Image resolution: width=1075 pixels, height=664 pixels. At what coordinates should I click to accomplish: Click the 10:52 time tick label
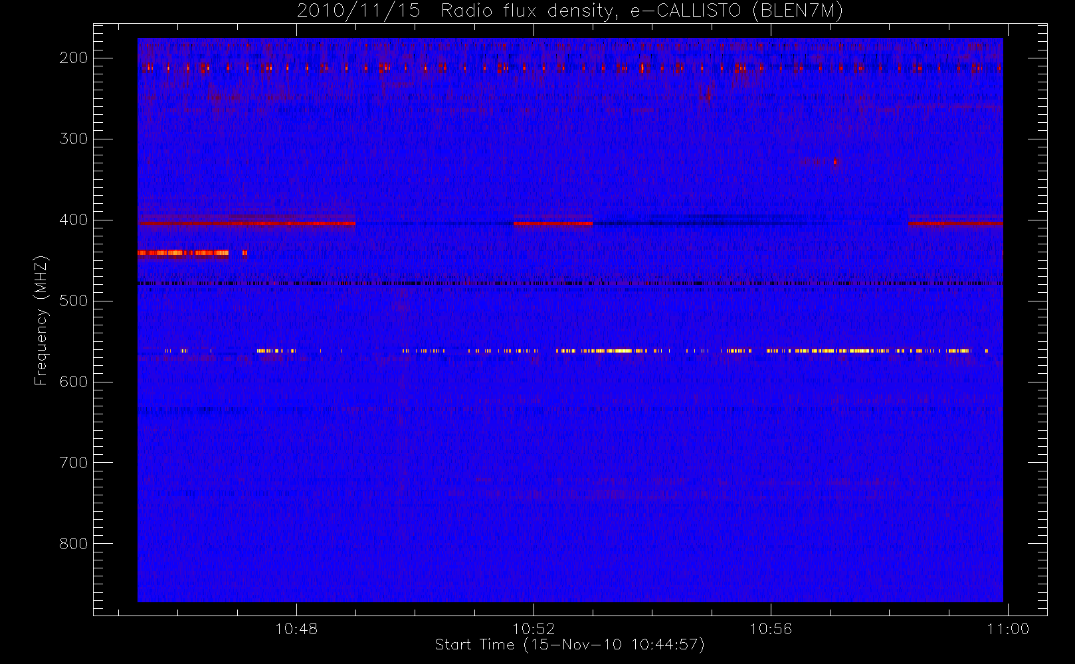534,629
